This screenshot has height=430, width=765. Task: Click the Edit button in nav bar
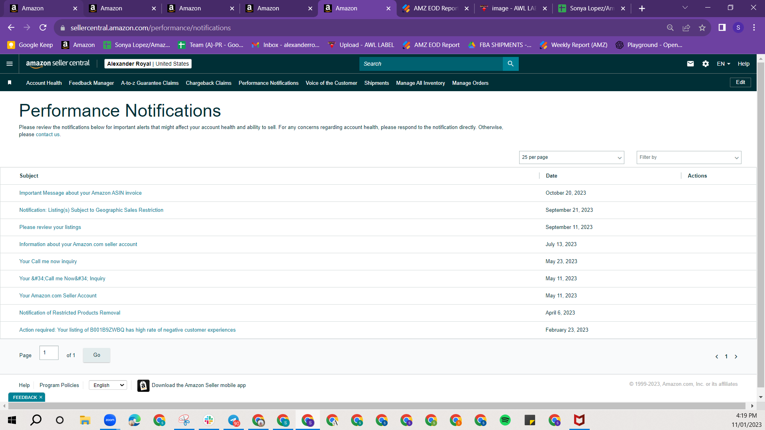point(740,82)
